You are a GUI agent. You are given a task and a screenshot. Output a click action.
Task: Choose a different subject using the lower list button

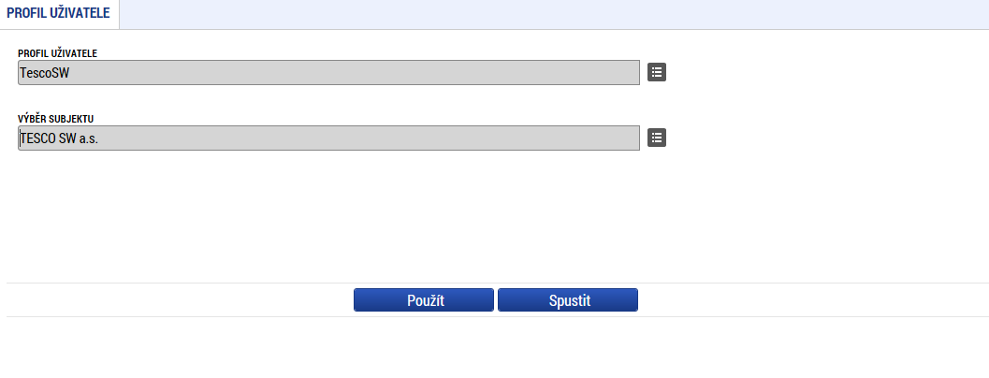(657, 138)
